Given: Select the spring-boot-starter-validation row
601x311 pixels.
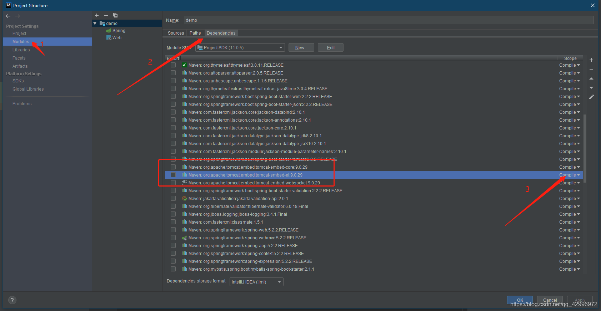Looking at the screenshot, I should (x=374, y=191).
